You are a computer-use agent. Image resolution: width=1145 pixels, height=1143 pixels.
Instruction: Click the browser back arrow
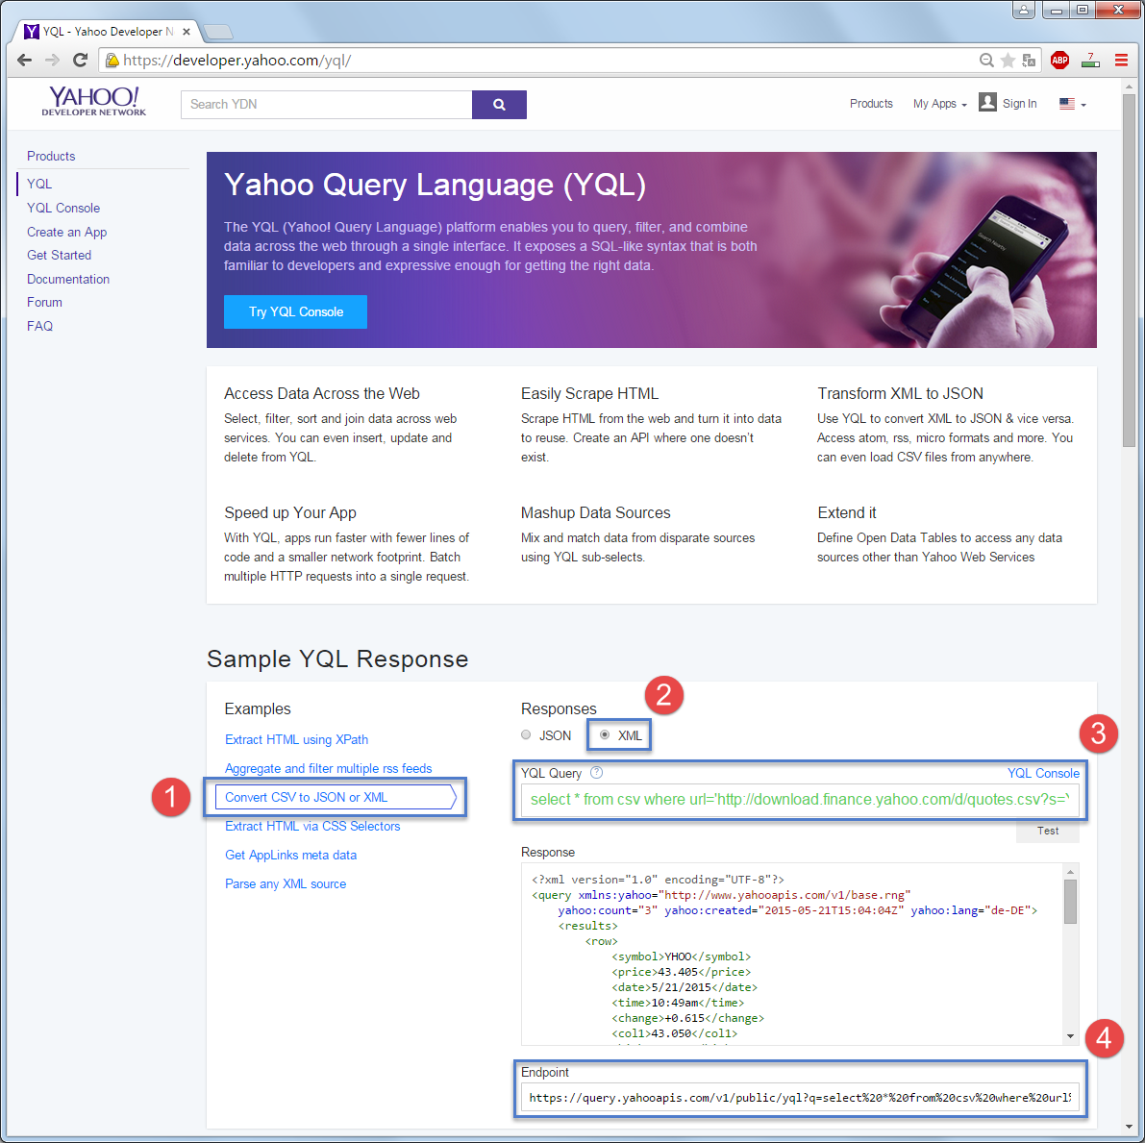(x=24, y=60)
